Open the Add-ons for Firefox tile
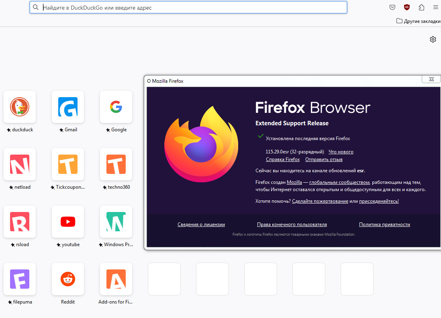This screenshot has height=318, width=441. [116, 279]
